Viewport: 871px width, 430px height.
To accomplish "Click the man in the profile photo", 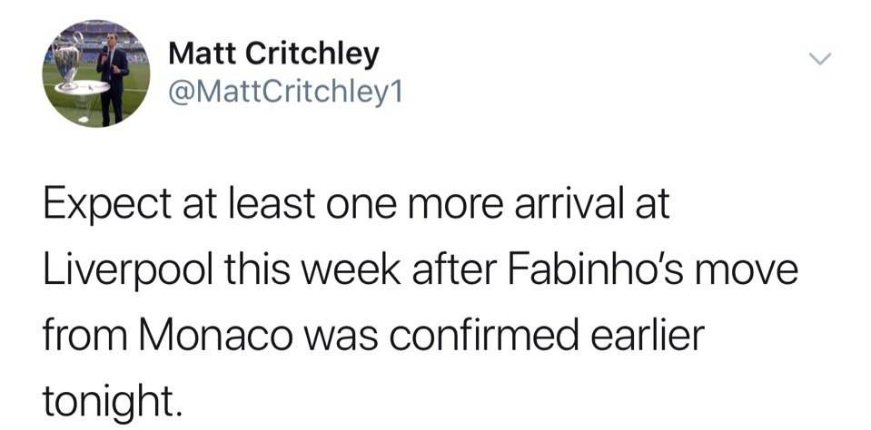I will [x=113, y=76].
